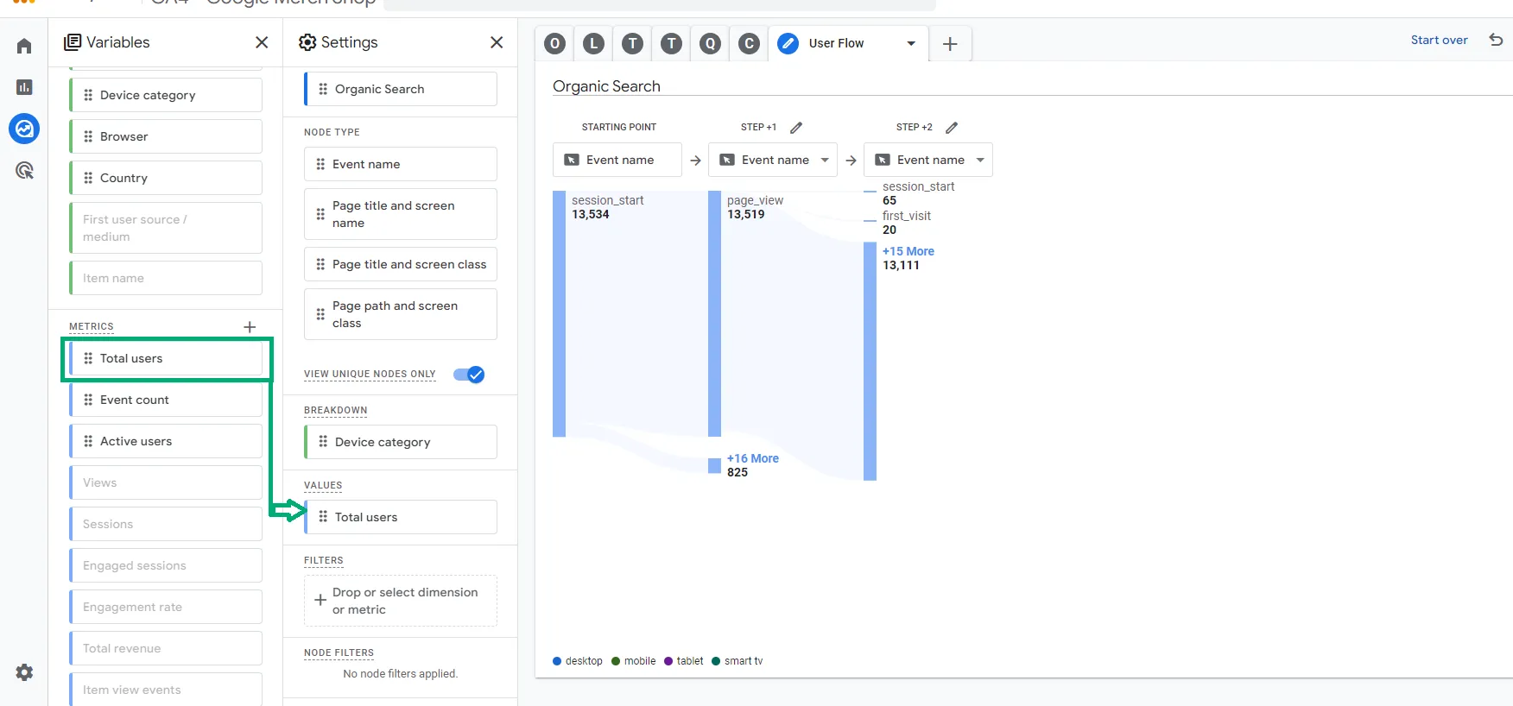The height and width of the screenshot is (706, 1513).
Task: Click the plus icon in Filters drop zone
Action: (x=320, y=600)
